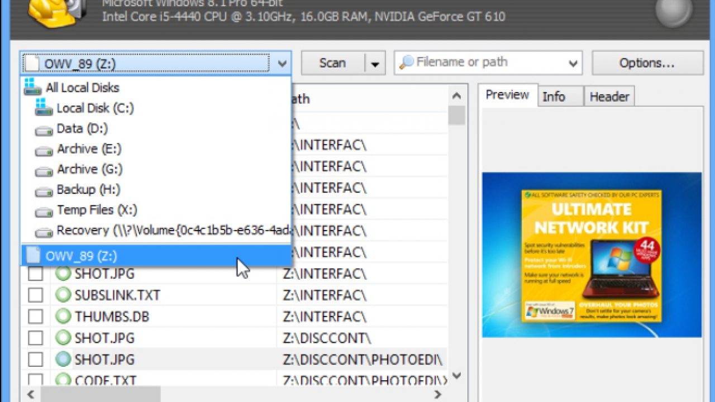This screenshot has height=402, width=715.
Task: Click status icon of SHOT.JPG in Z:\DISCCONT\
Action: (64, 338)
